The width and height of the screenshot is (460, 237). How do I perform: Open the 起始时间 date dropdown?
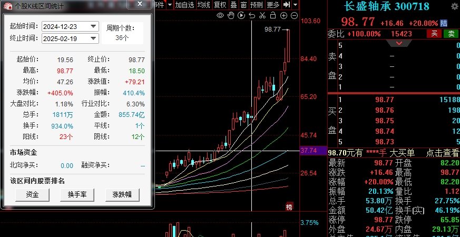(94, 26)
